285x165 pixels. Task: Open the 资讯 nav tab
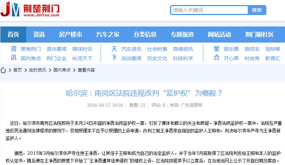click(39, 34)
